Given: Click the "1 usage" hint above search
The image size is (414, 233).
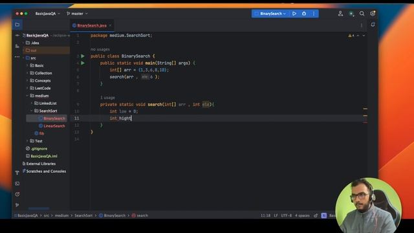Looking at the screenshot, I should tap(107, 98).
